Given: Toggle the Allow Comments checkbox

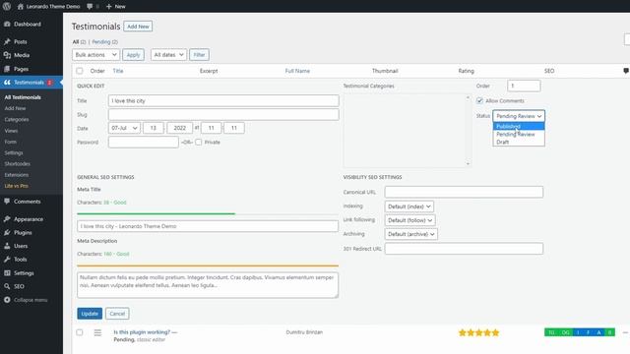Looking at the screenshot, I should (479, 100).
